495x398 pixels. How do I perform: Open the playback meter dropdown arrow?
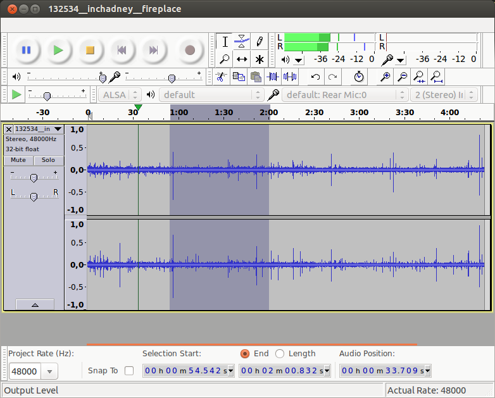(x=298, y=60)
